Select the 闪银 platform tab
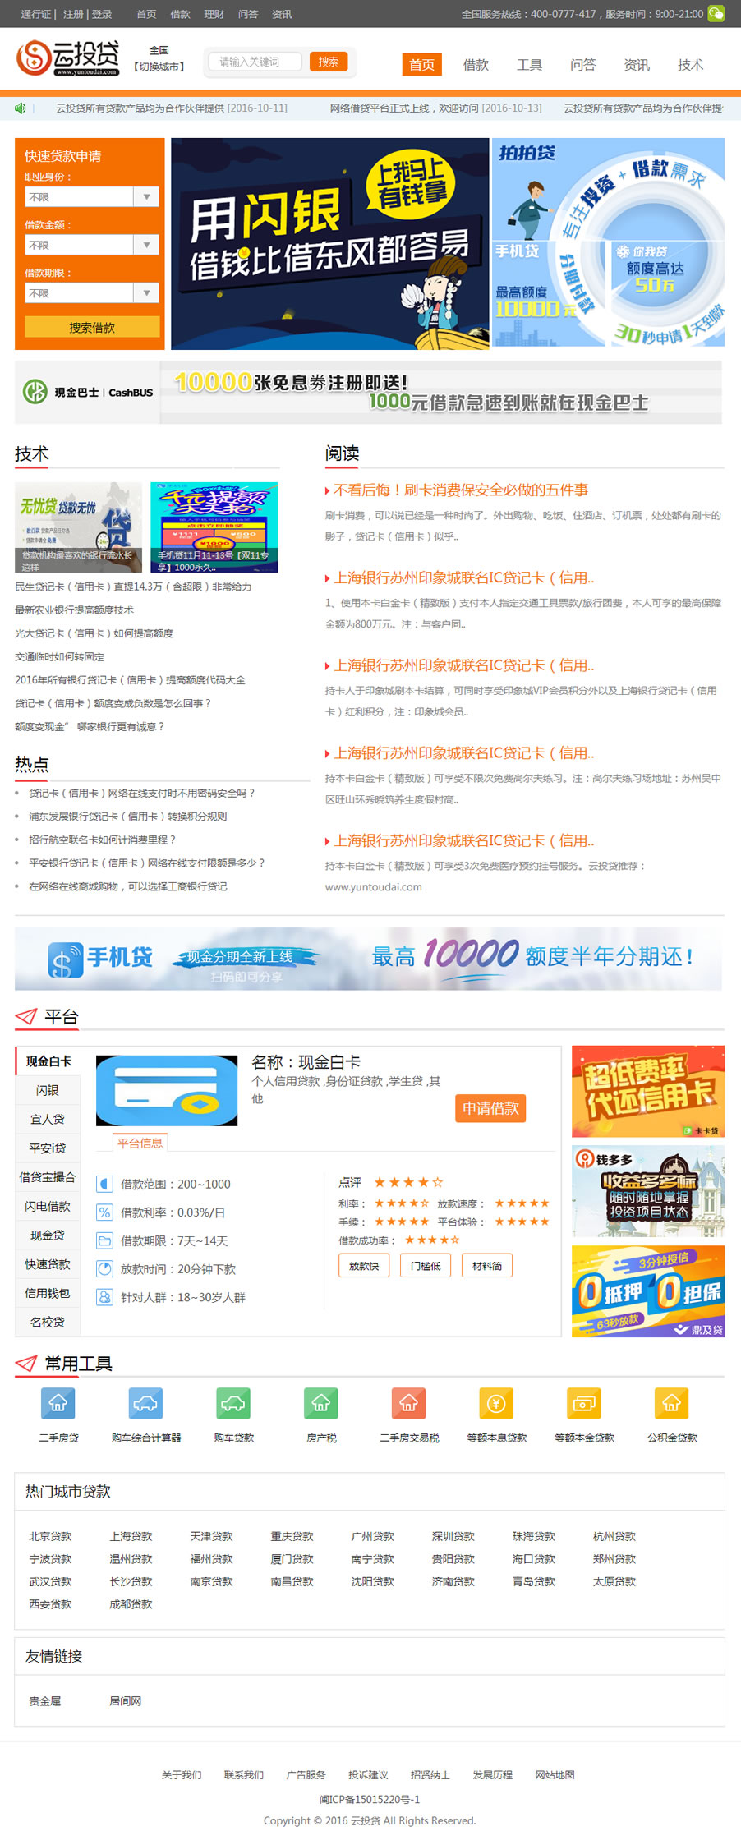This screenshot has height=1845, width=741. (48, 1090)
